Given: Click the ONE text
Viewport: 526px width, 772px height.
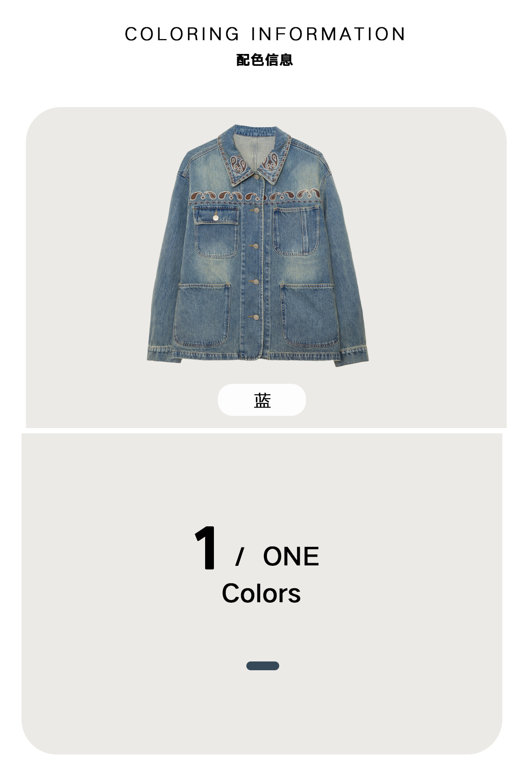Looking at the screenshot, I should point(291,556).
